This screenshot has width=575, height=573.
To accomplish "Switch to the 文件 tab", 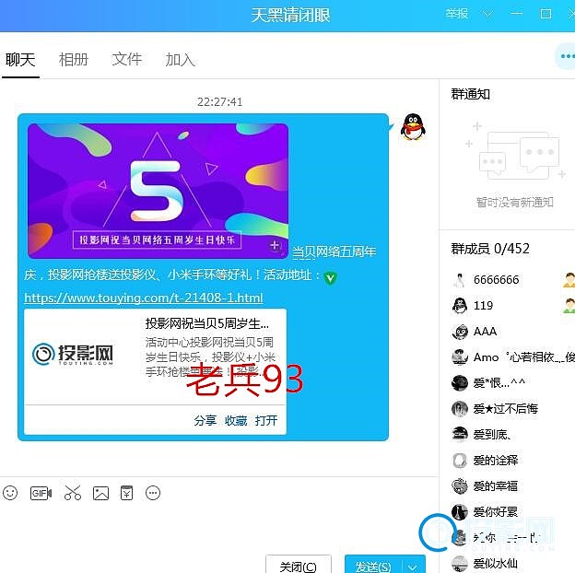I will click(x=127, y=59).
